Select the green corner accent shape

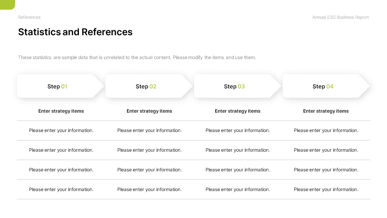click(7, 5)
